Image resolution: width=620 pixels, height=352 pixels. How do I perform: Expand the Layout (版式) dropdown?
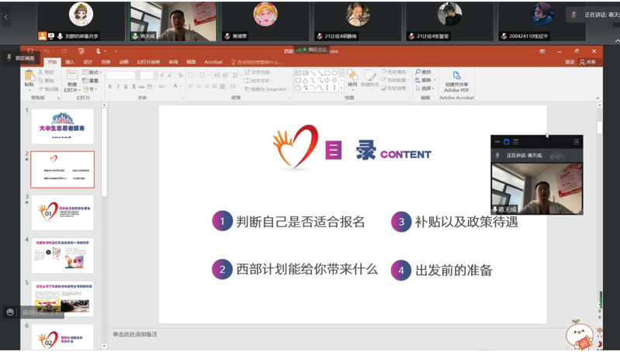point(94,72)
